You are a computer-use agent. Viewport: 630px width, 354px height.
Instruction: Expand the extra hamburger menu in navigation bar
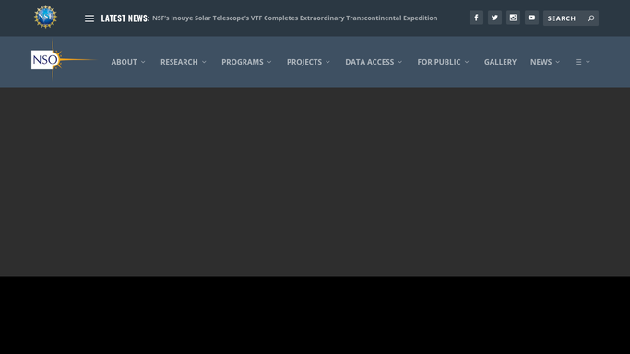pyautogui.click(x=583, y=62)
